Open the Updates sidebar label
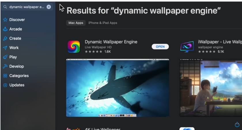 point(17,85)
